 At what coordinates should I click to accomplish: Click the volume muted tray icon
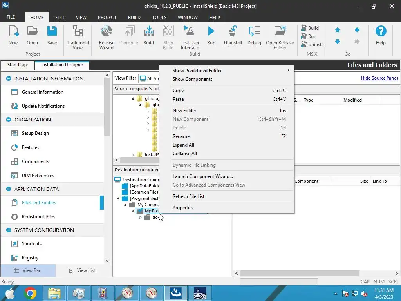click(364, 294)
